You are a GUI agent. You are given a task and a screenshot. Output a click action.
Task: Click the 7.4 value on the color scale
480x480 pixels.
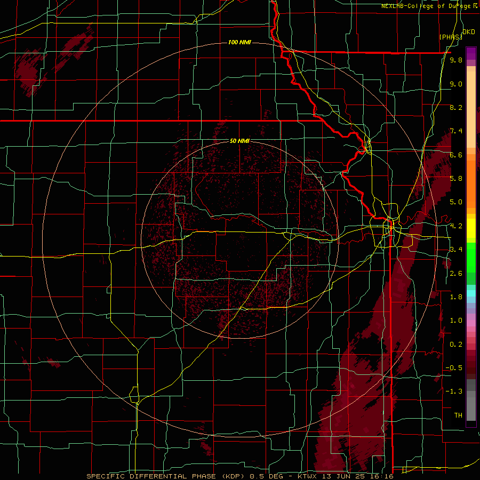(x=456, y=131)
